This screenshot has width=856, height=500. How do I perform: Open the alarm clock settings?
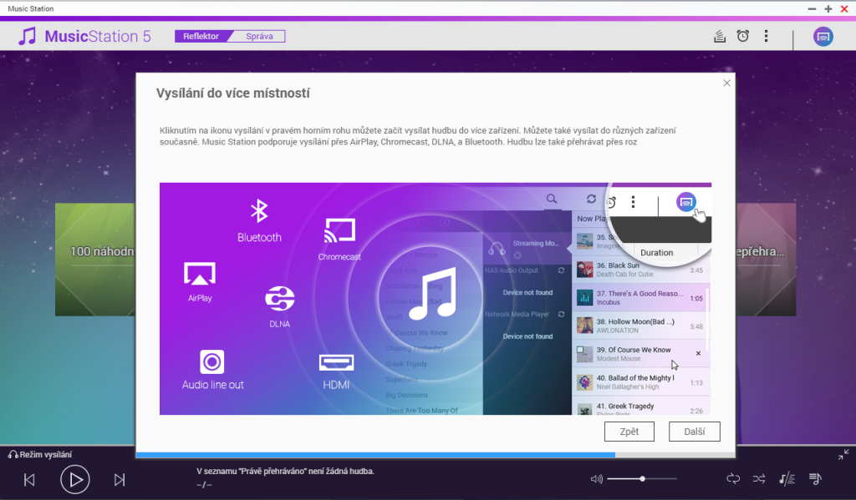[x=742, y=36]
